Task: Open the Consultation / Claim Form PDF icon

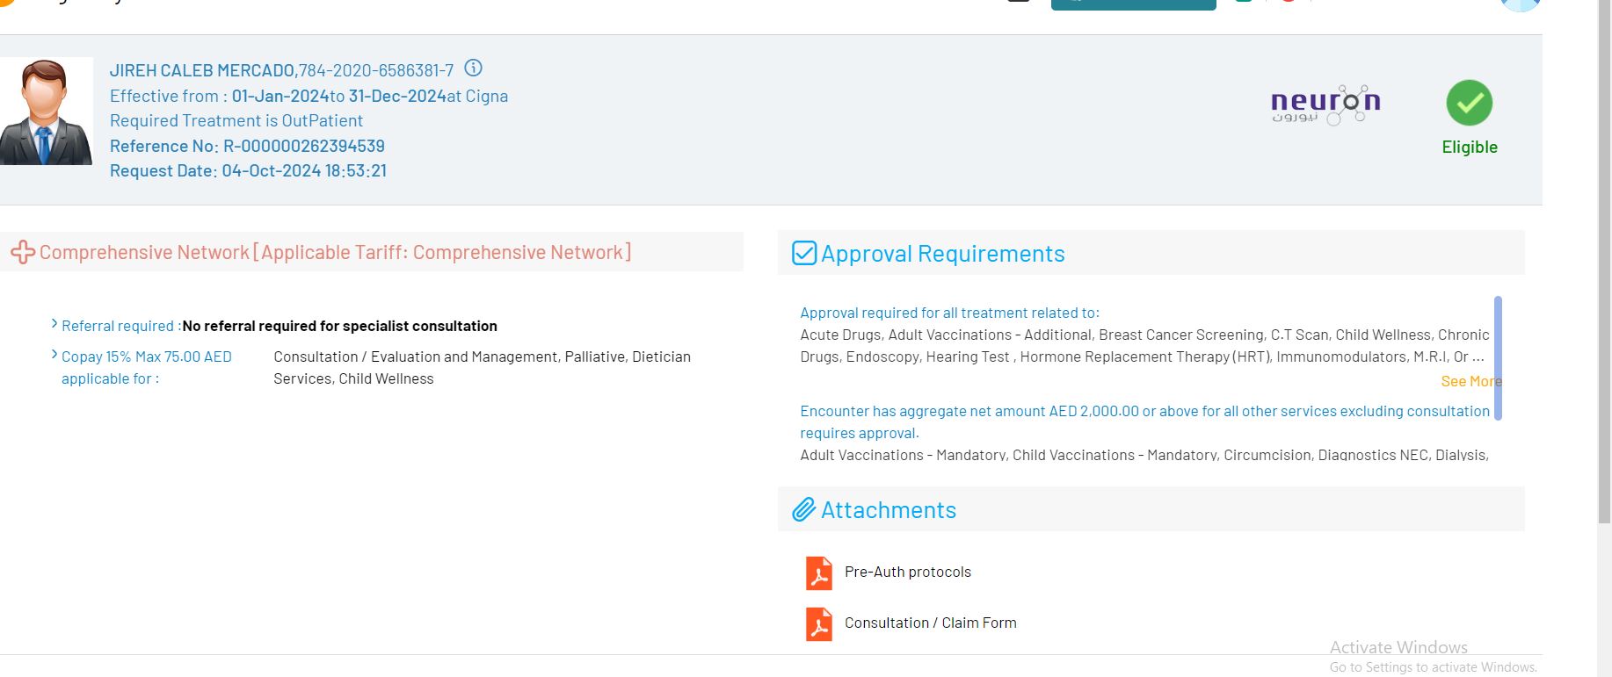Action: click(x=819, y=624)
